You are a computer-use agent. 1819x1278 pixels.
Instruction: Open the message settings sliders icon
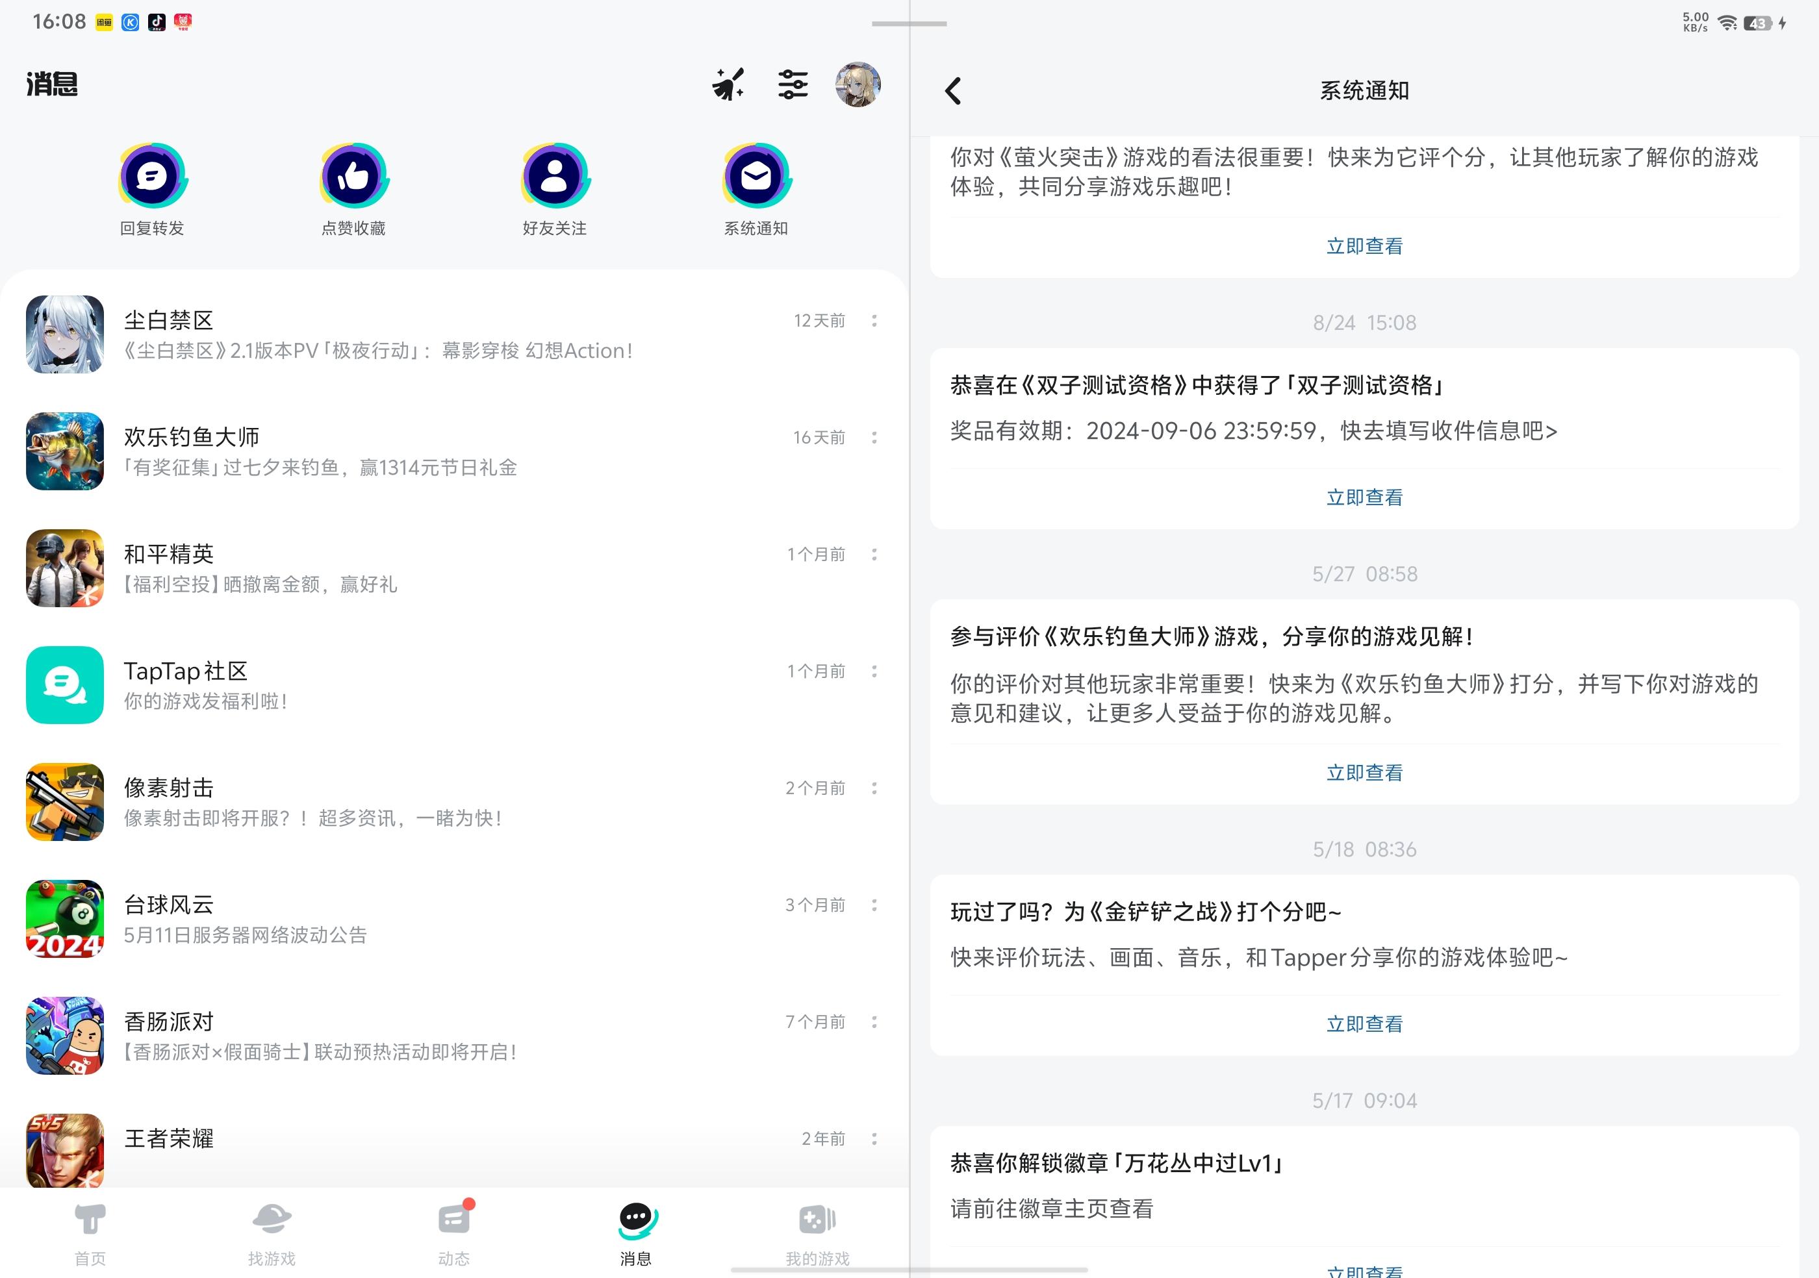coord(793,84)
